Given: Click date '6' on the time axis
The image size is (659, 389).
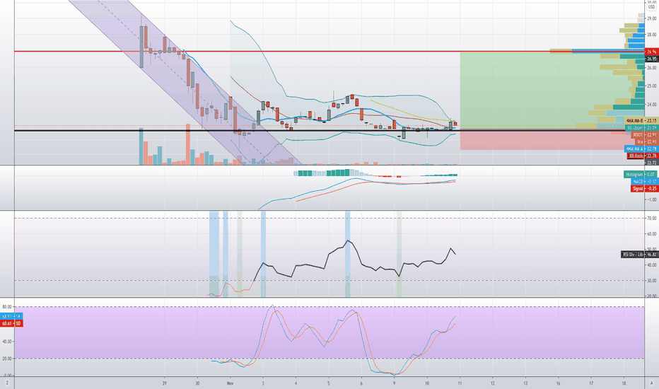Looking at the screenshot, I should click(x=361, y=383).
